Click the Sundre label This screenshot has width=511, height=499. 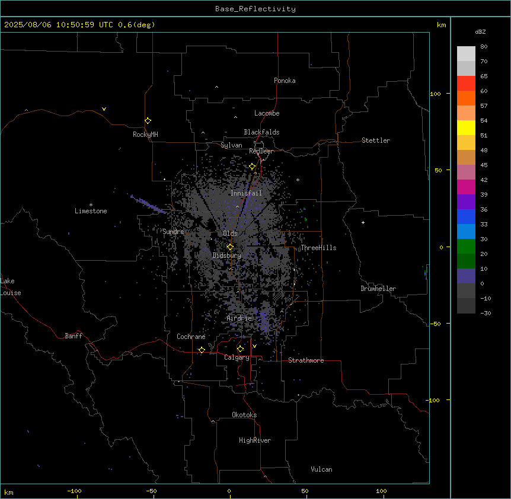173,232
